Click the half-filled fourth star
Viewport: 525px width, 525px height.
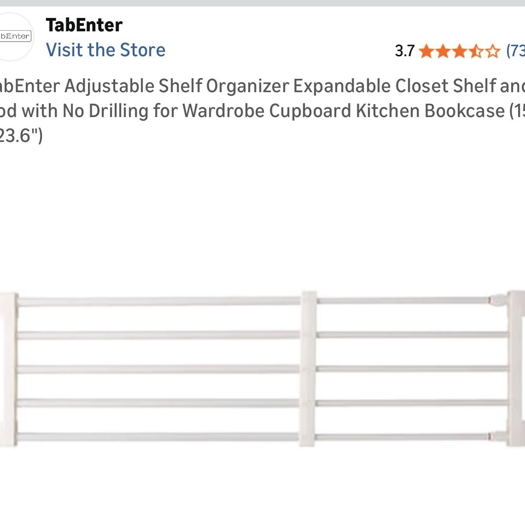point(476,51)
